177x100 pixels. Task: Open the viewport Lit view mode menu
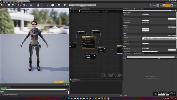pyautogui.click(x=11, y=9)
